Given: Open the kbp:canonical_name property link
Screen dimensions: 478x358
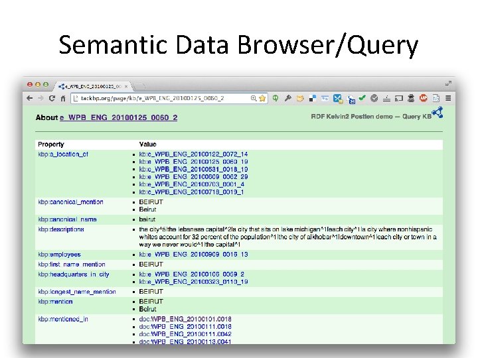Looking at the screenshot, I should tap(67, 219).
